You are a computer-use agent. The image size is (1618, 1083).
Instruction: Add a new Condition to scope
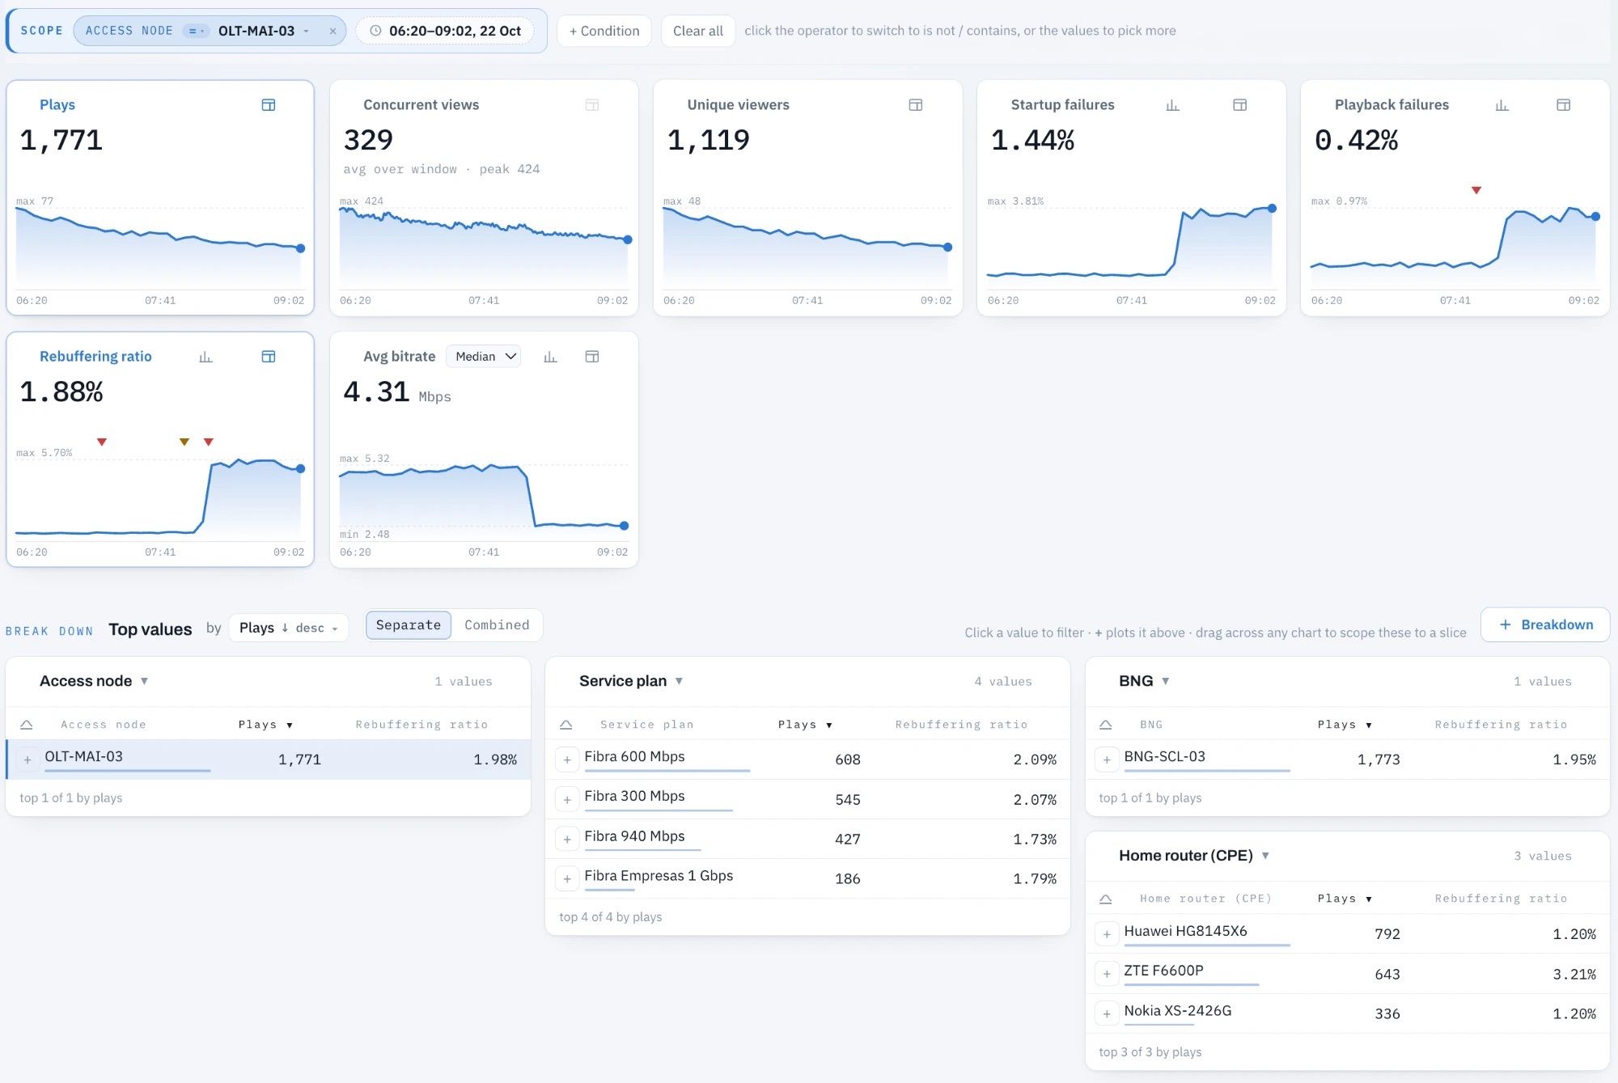(x=604, y=31)
